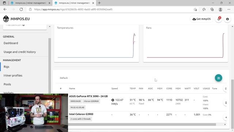This screenshot has height=132, width=234.
Task: Click the 0000:04:00 bus ID tag
Action: [76, 101]
